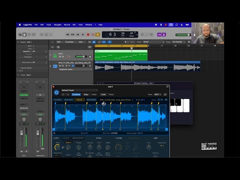Switch to CLASSIC mode tab
The width and height of the screenshot is (240, 180).
pos(58,99)
